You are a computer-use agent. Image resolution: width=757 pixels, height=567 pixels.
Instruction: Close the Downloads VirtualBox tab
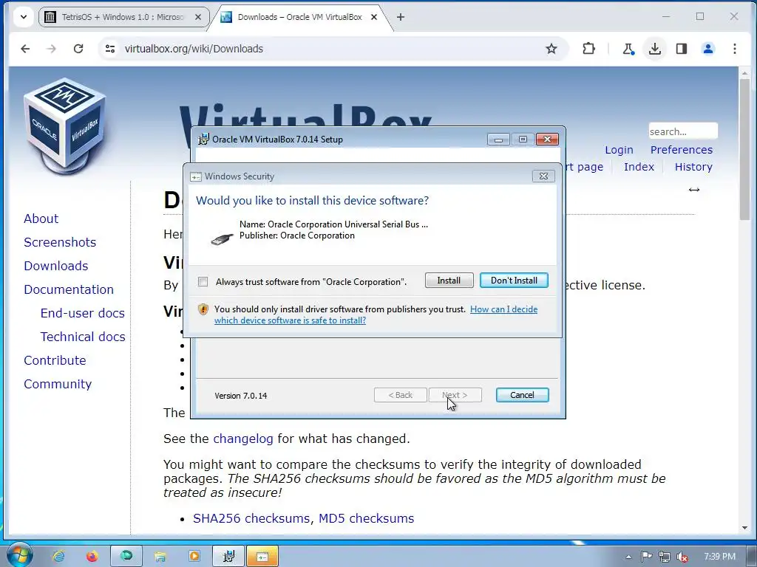point(373,17)
